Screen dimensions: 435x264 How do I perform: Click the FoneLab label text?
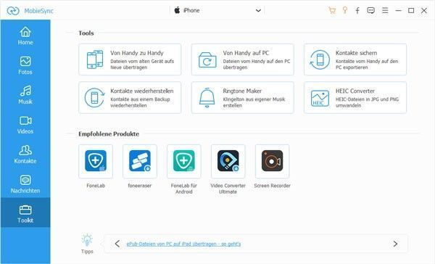point(96,186)
